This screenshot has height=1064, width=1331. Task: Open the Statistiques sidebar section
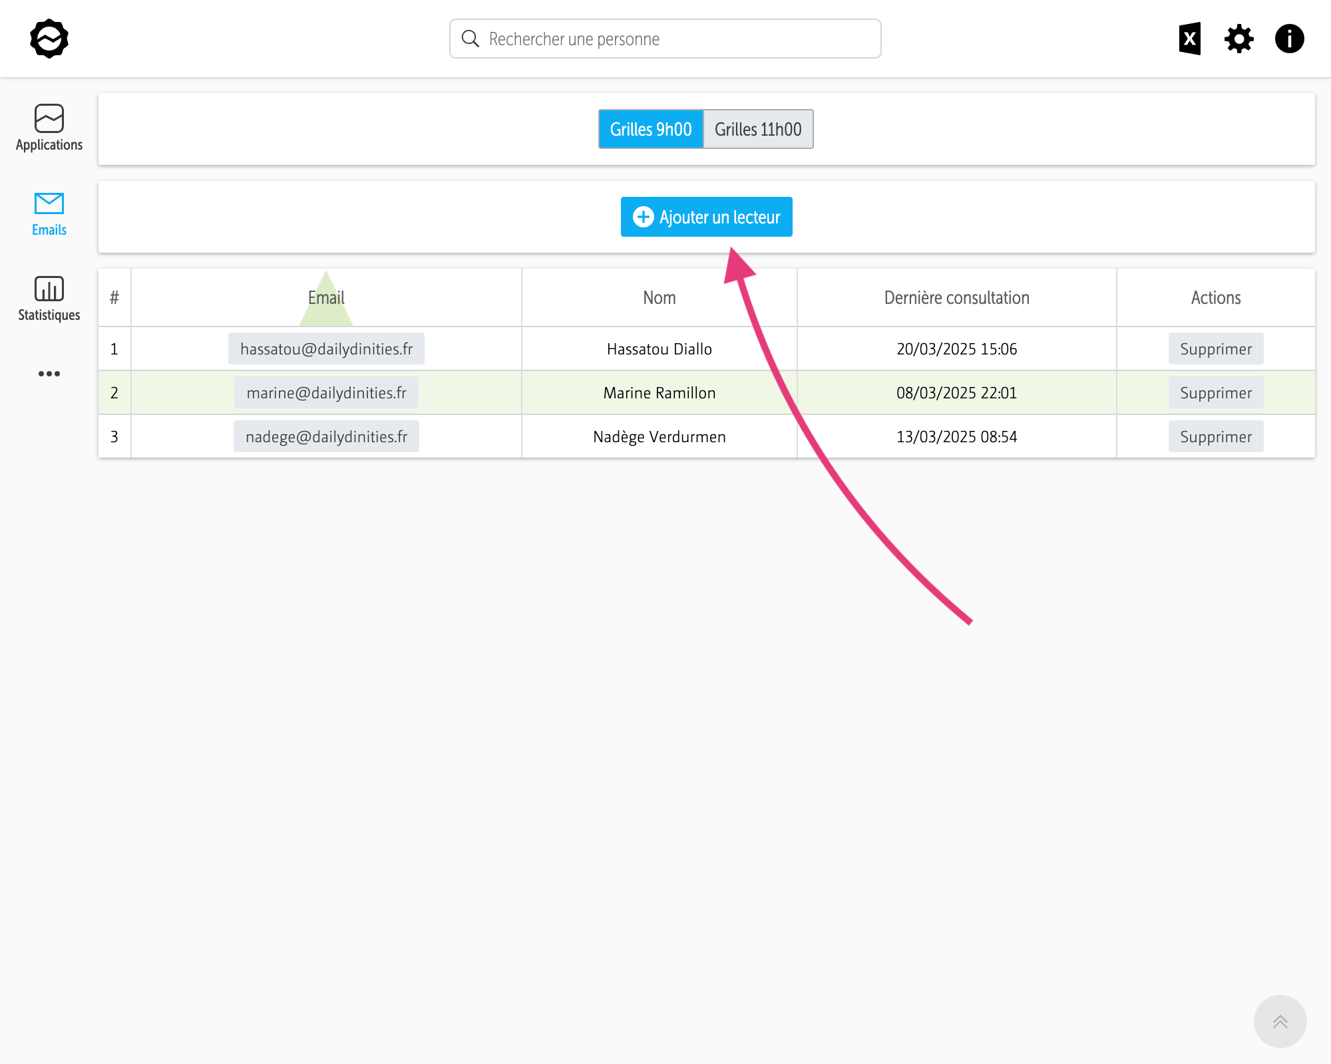tap(49, 298)
